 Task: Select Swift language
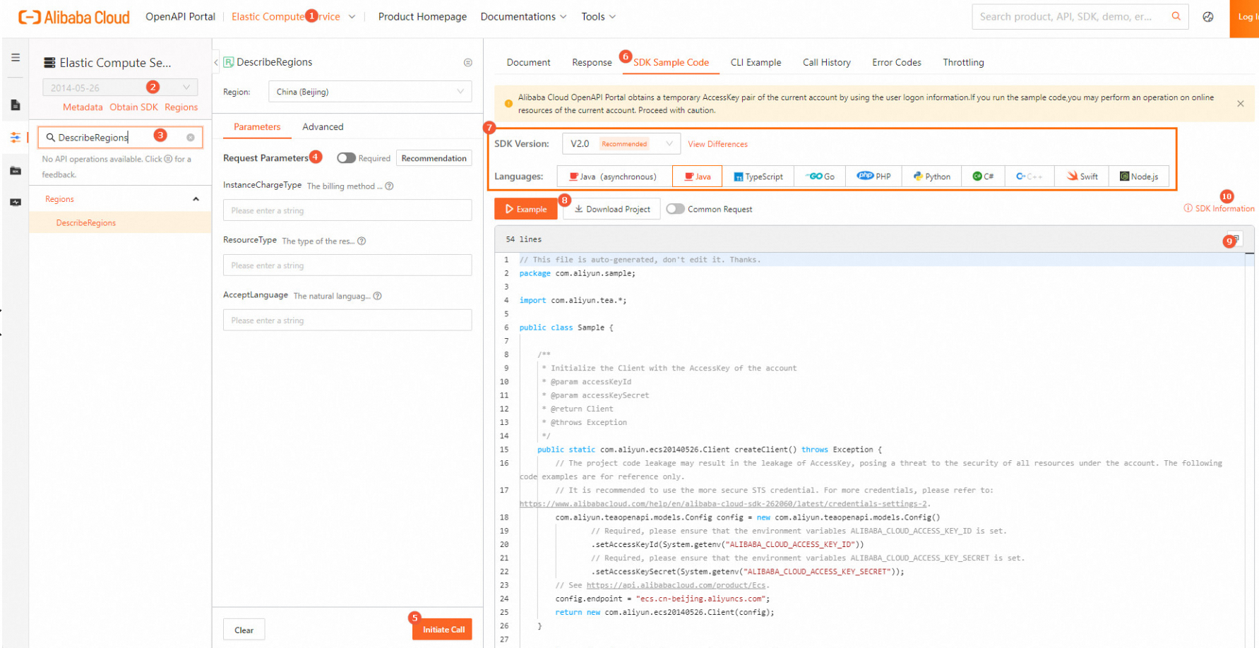(1082, 176)
